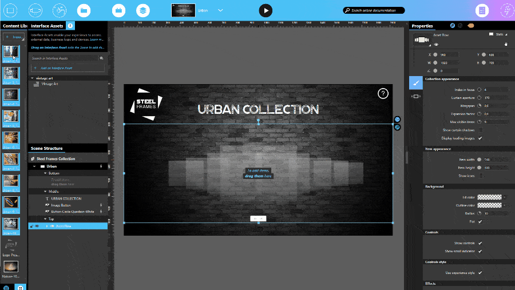Screen dimensions: 515x290
Task: Click the folder icon in top toolbar
Action: pos(84,10)
